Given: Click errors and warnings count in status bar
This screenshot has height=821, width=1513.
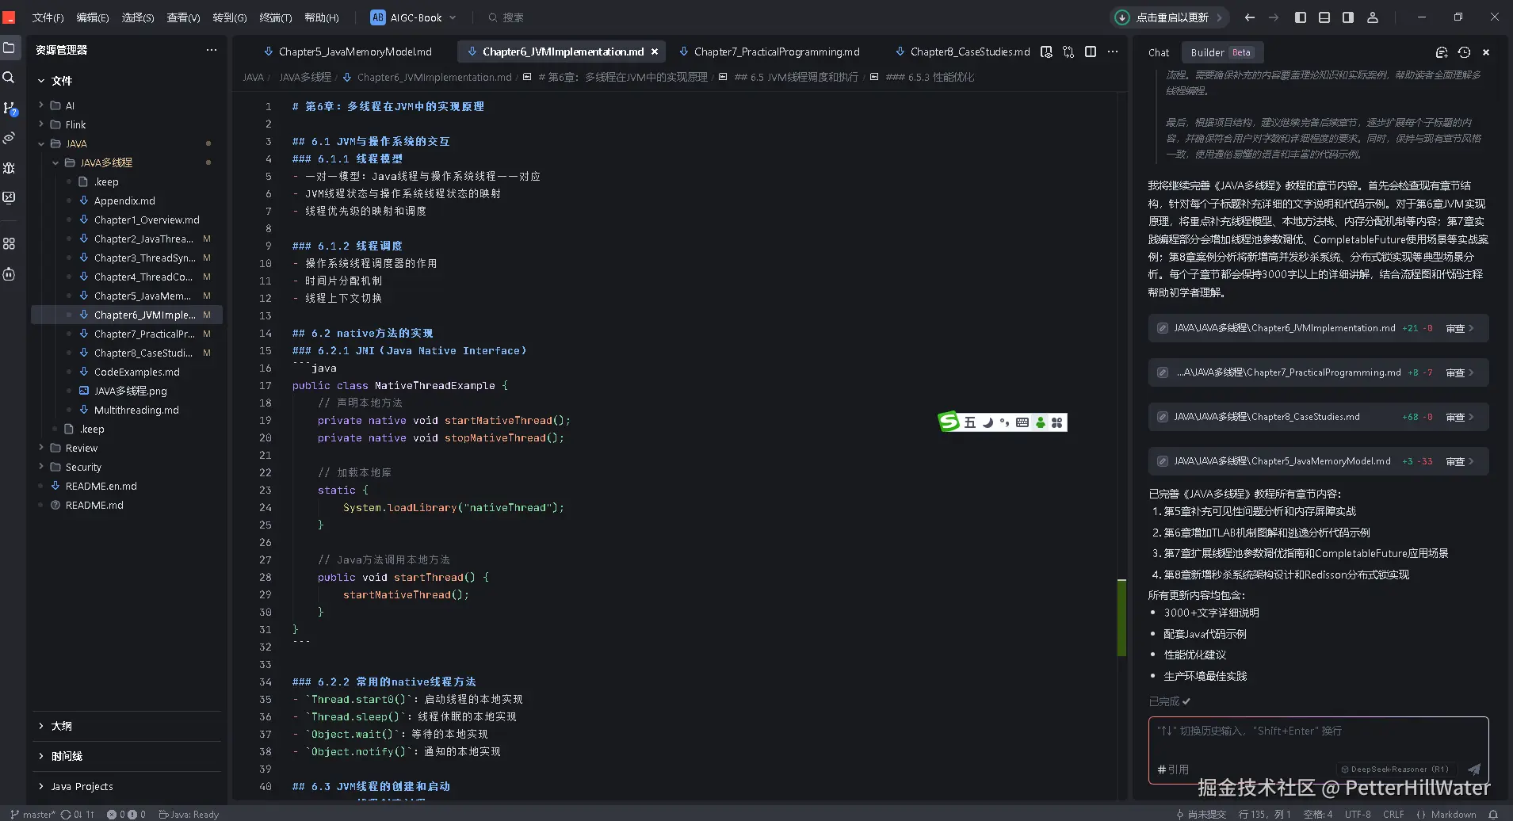Looking at the screenshot, I should coord(126,814).
